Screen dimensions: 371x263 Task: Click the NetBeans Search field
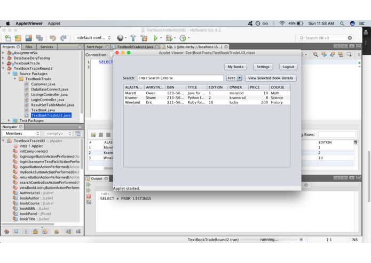point(325,38)
